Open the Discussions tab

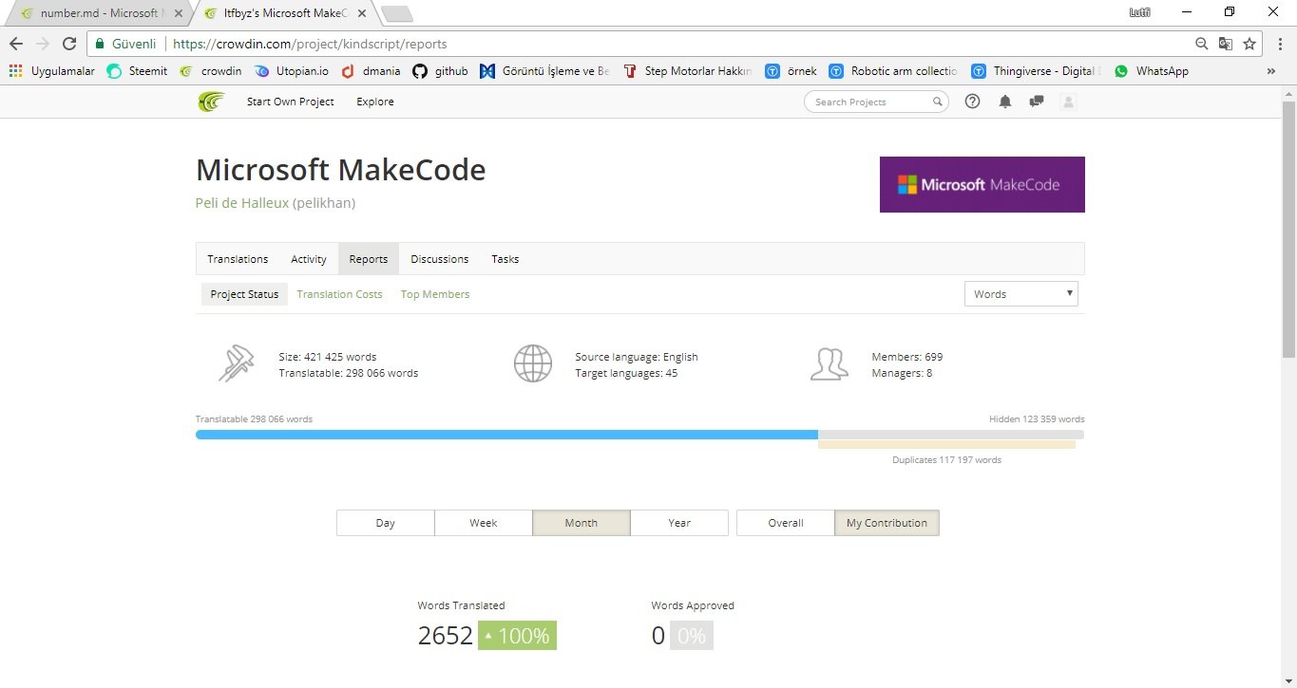coord(440,259)
